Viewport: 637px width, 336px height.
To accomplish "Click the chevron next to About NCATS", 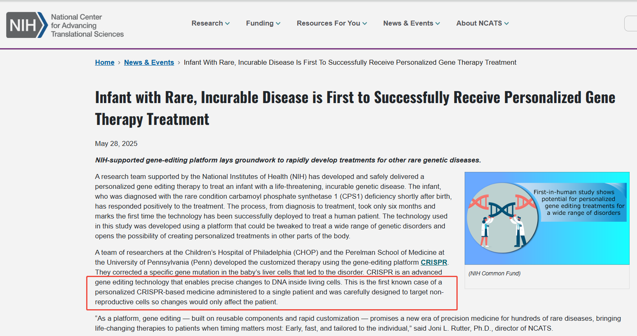I will point(506,23).
